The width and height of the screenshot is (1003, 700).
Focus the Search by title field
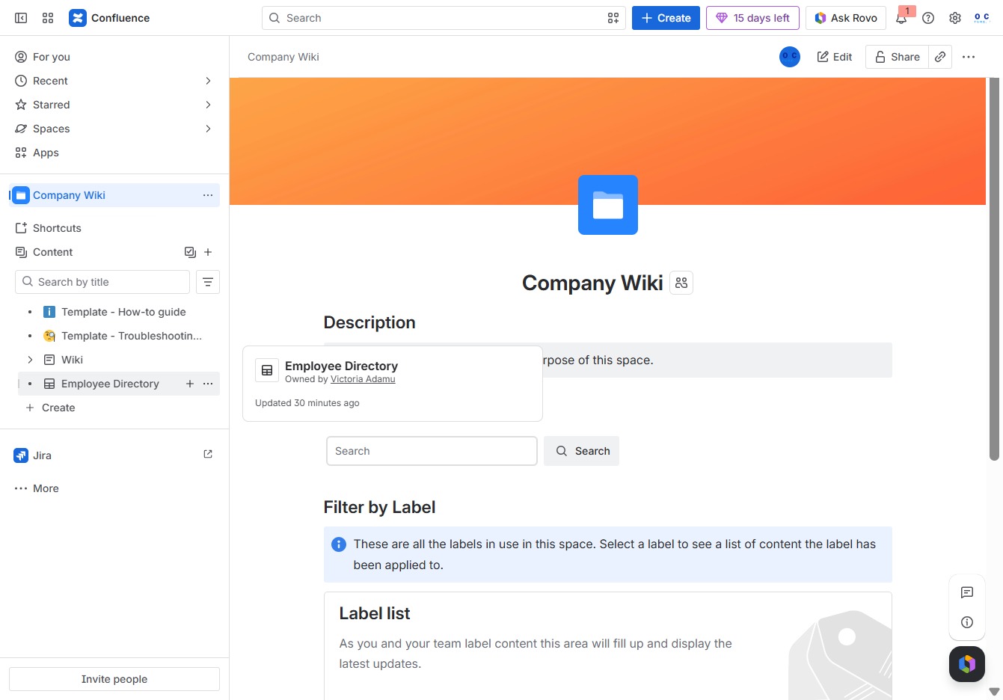point(102,282)
